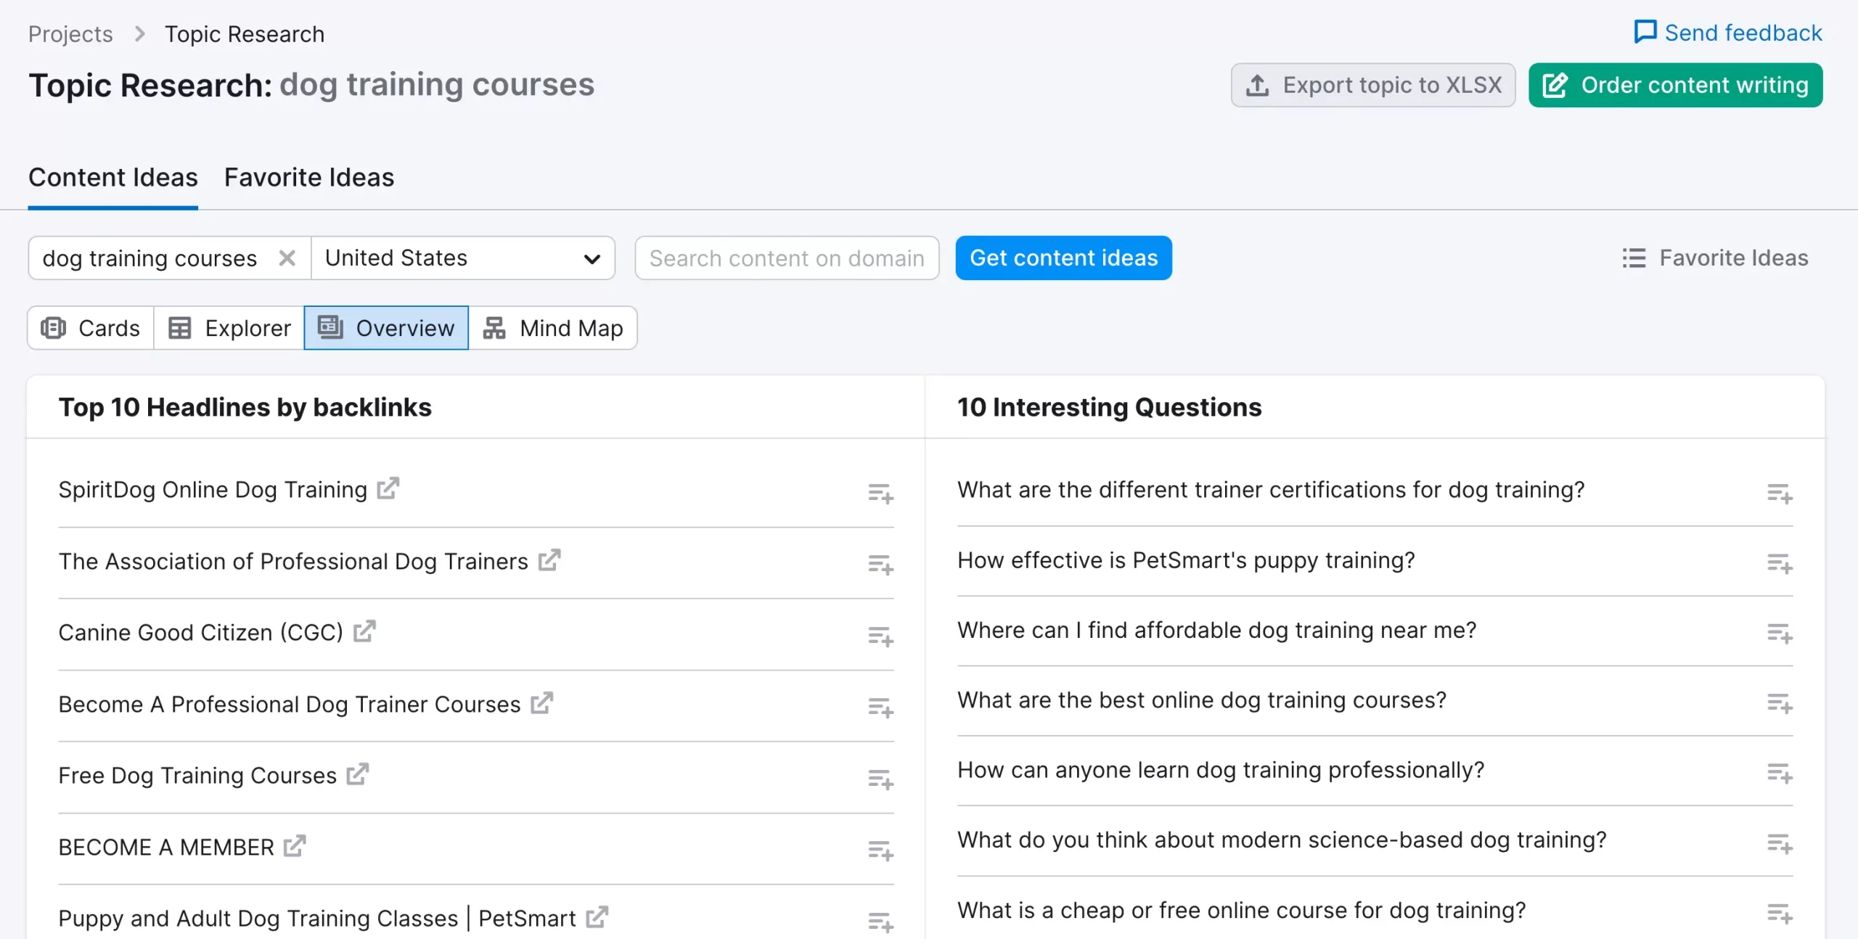1858x939 pixels.
Task: Add PetSmart puppy training question to favorites
Action: tap(1779, 564)
